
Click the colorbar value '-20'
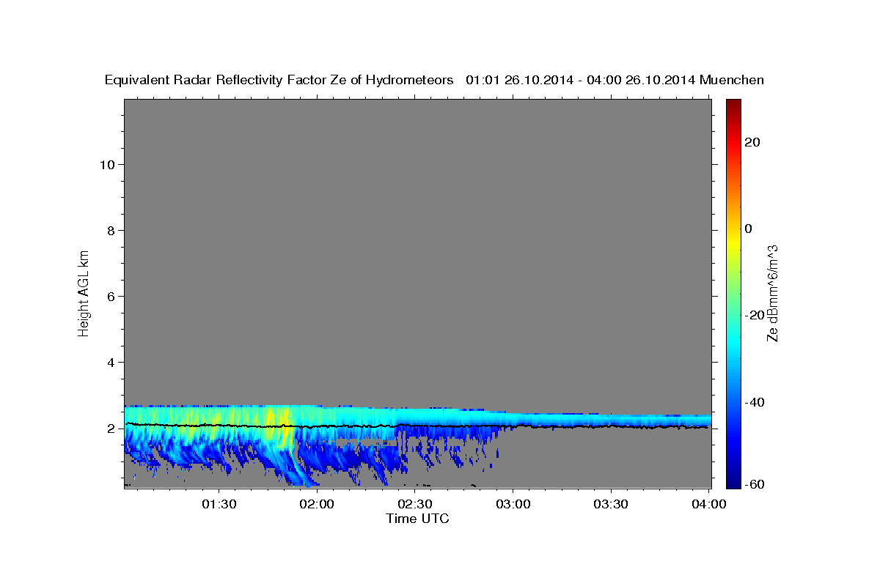pos(755,316)
